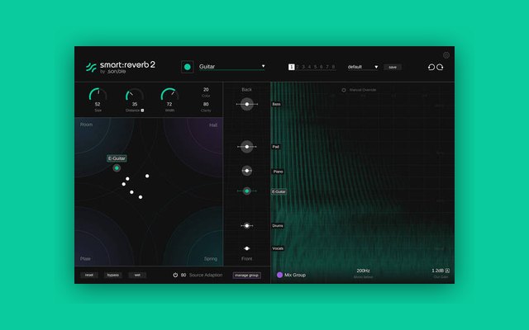Click the save preset button
Image resolution: width=529 pixels, height=330 pixels.
point(393,68)
